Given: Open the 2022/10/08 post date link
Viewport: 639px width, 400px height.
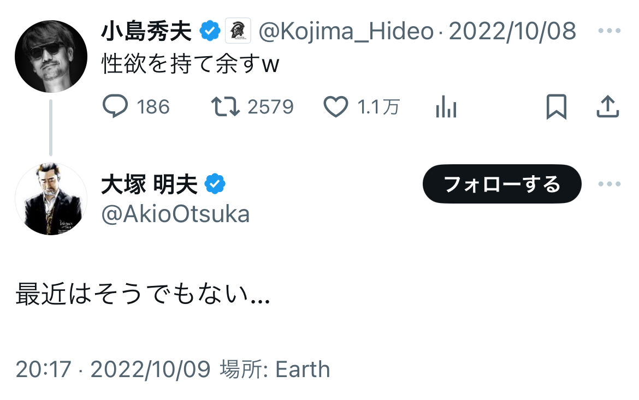Looking at the screenshot, I should coord(512,32).
